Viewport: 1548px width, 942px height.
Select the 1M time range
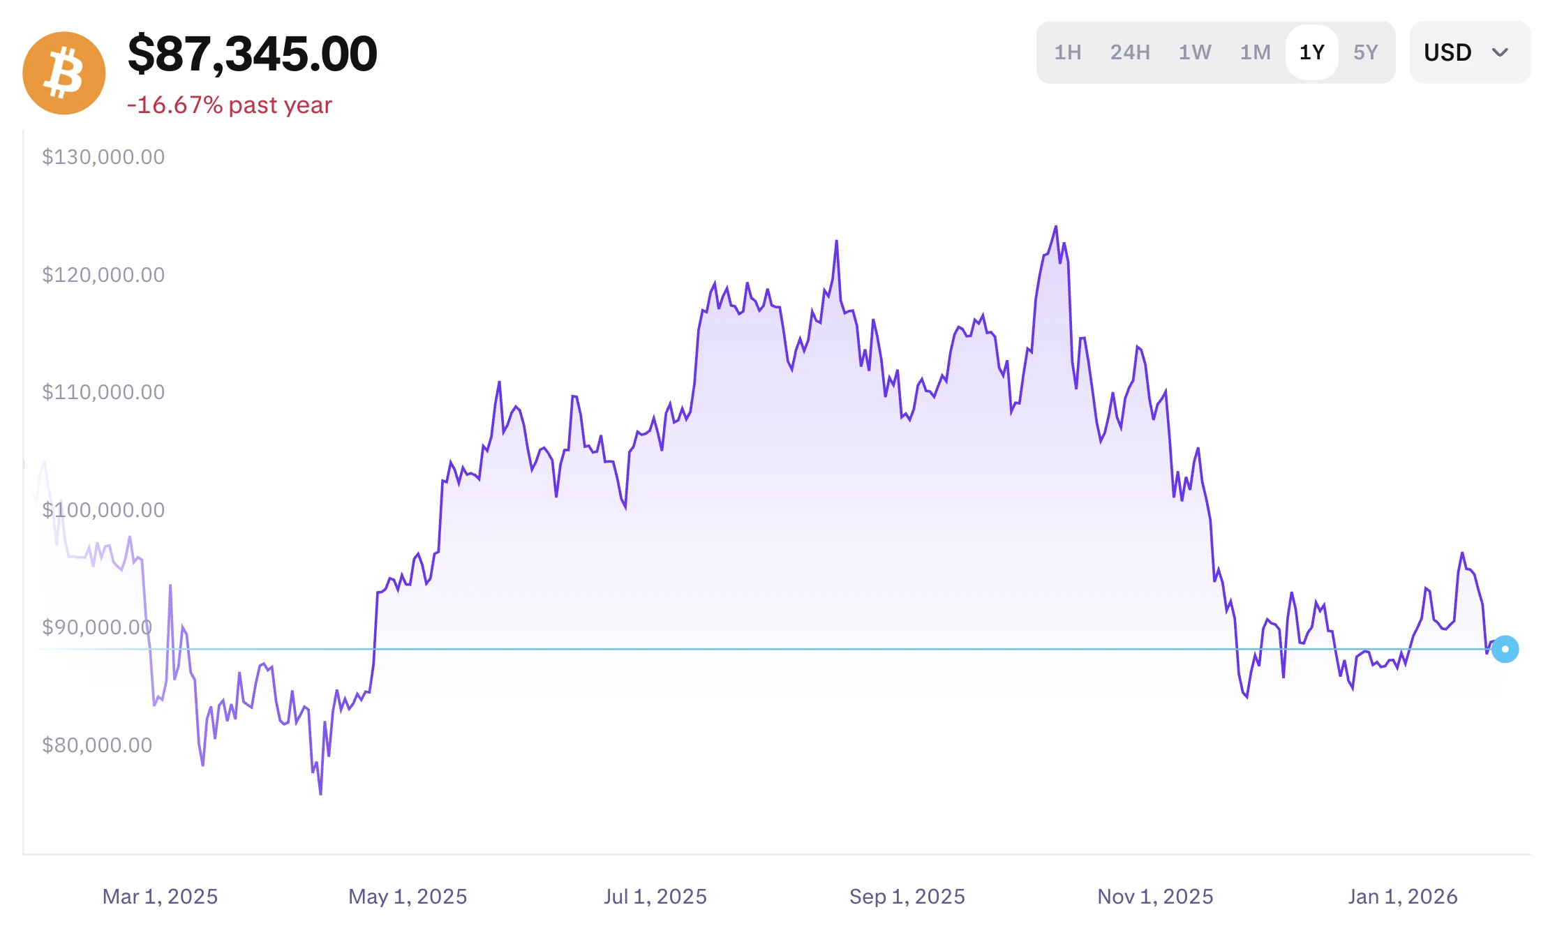(x=1255, y=52)
